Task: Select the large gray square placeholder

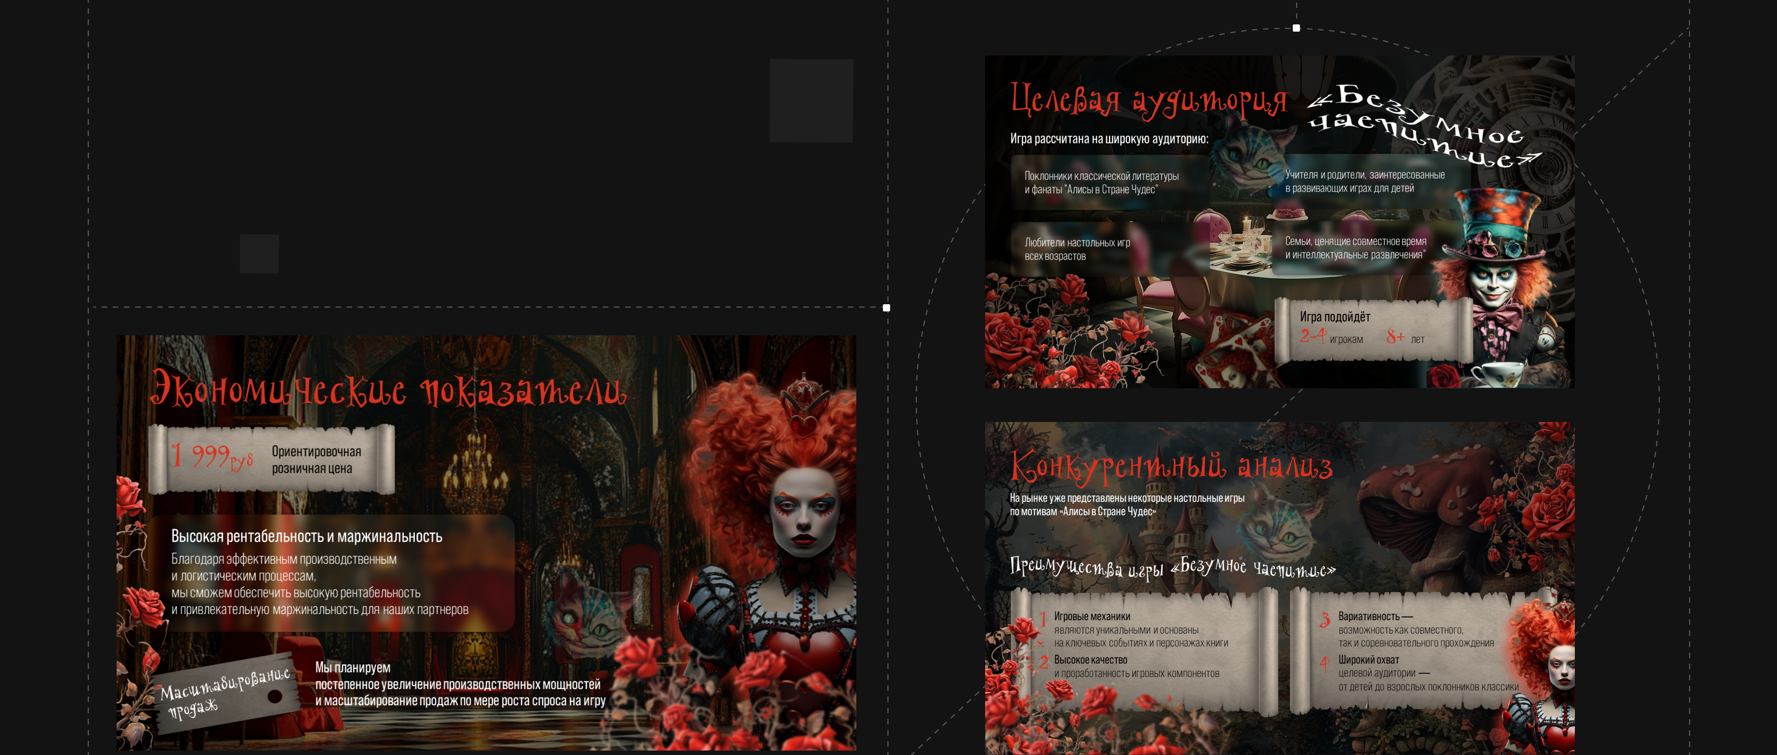Action: (x=811, y=101)
